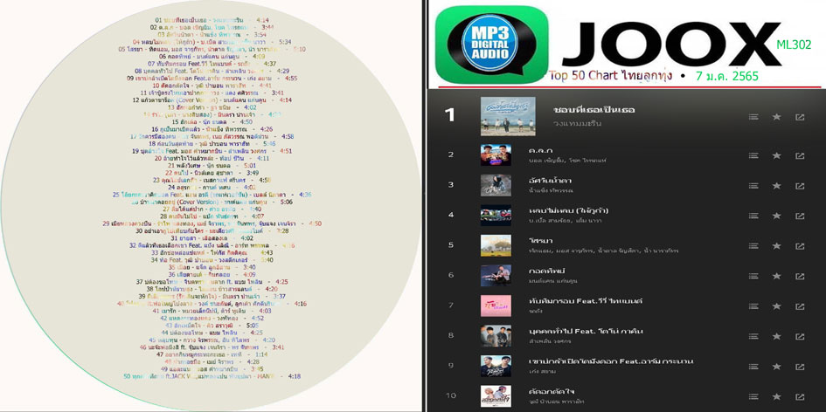Screen dimensions: 826x412
Task: Select album cover of rank 10 song
Action: 496,395
